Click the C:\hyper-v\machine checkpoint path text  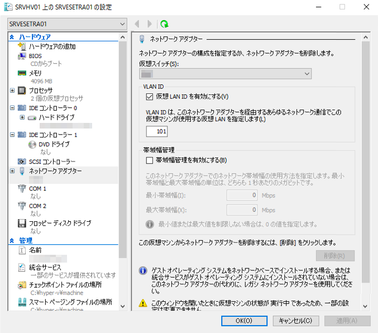(x=57, y=293)
